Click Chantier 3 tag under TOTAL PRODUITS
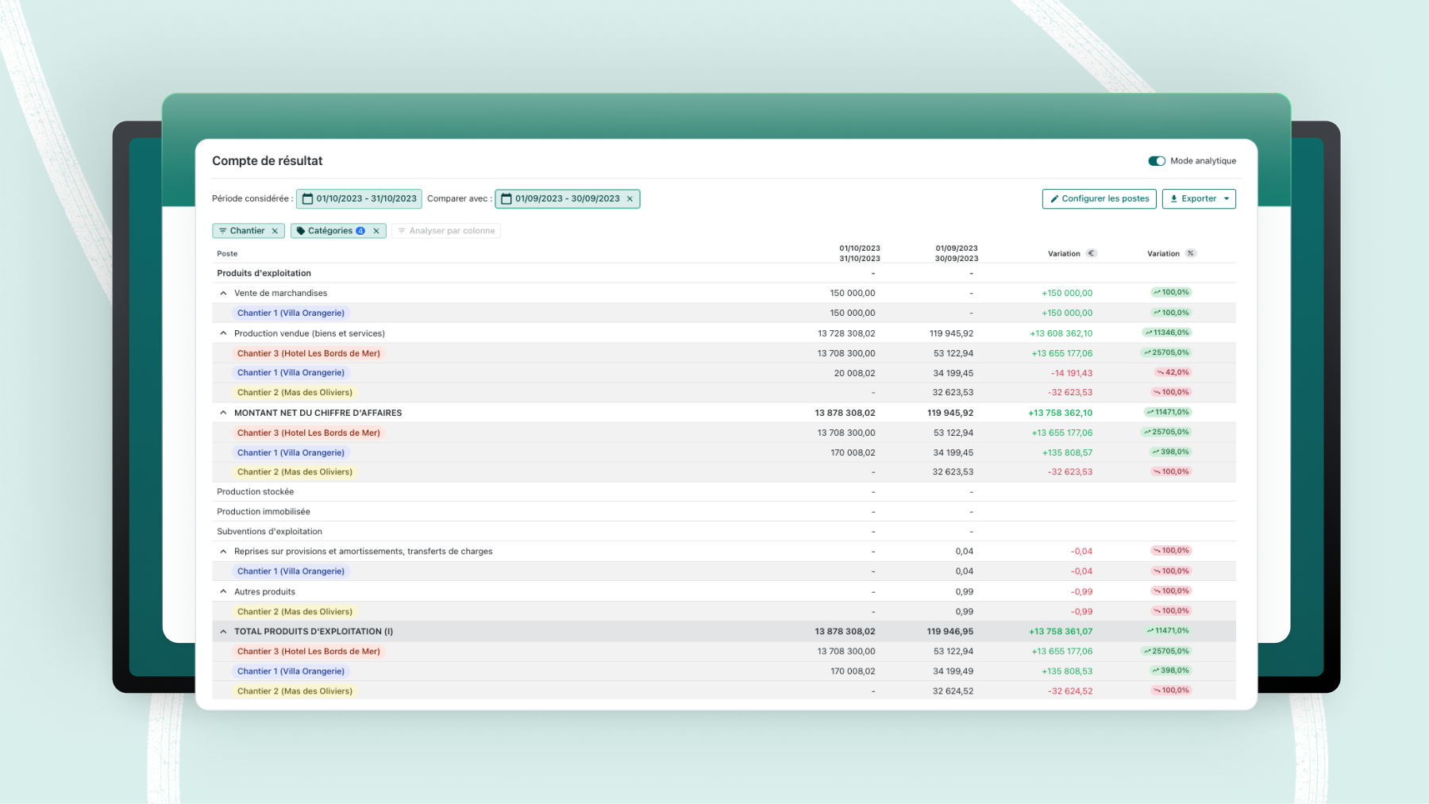 [x=308, y=651]
